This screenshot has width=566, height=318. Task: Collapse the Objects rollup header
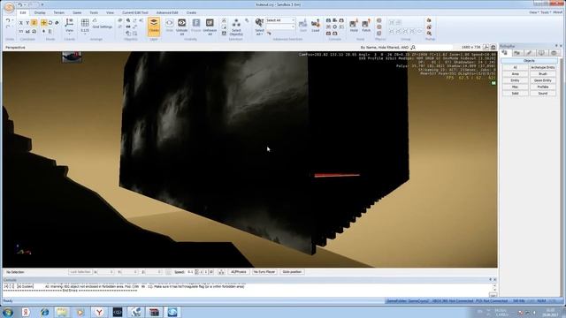click(x=529, y=61)
